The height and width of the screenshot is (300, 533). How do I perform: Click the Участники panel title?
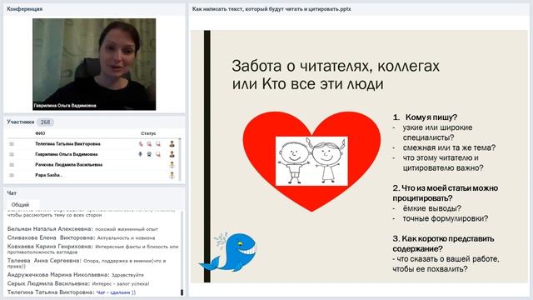tap(20, 122)
